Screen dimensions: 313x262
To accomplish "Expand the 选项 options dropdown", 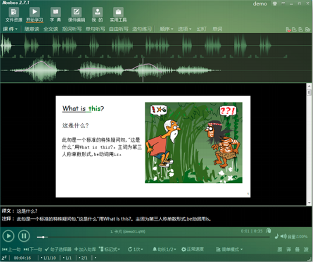I will pos(184,29).
